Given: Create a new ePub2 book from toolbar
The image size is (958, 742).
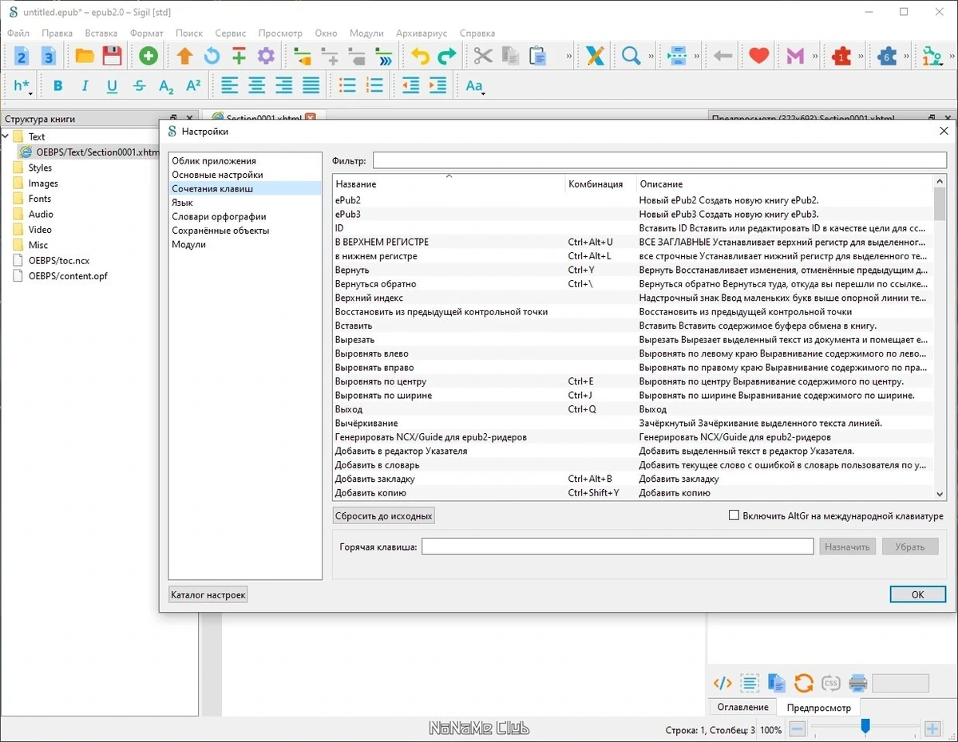Looking at the screenshot, I should 22,56.
